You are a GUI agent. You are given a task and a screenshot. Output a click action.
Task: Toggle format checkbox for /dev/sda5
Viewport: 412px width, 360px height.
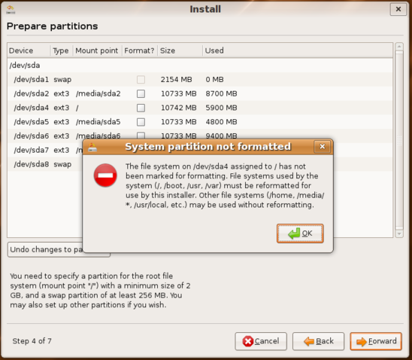click(141, 122)
